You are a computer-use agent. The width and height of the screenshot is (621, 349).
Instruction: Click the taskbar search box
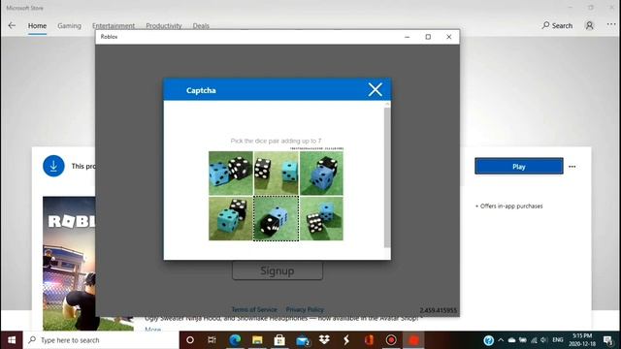101,340
